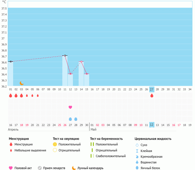Click the pink Половой акт legend heart icon
This screenshot has width=195, height=170.
pyautogui.click(x=11, y=168)
